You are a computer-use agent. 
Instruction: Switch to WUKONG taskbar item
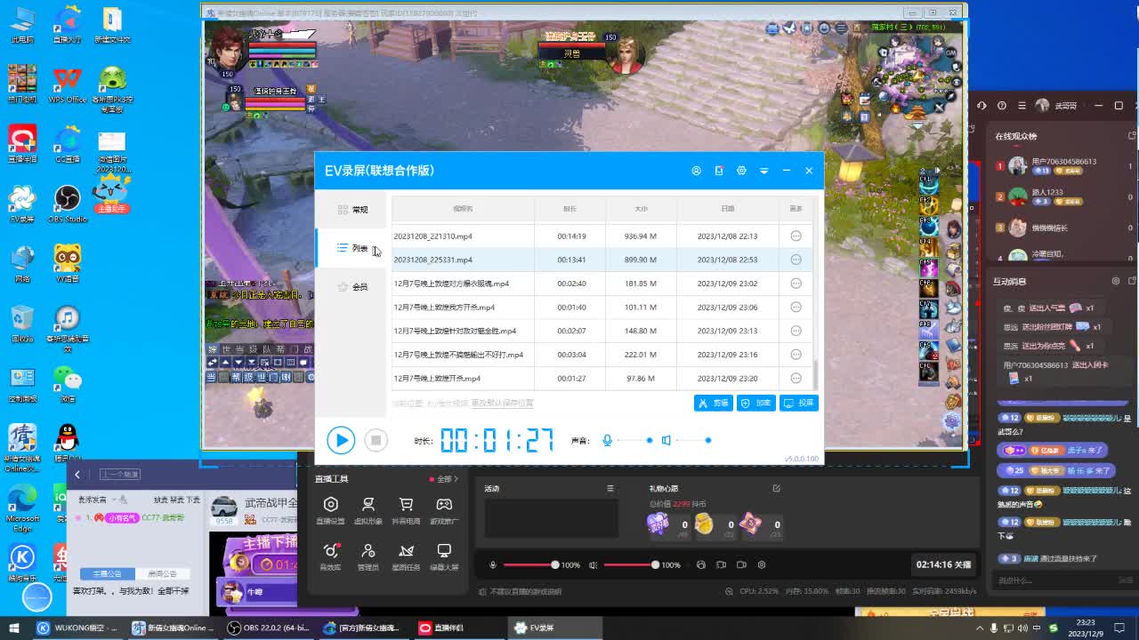pyautogui.click(x=78, y=628)
